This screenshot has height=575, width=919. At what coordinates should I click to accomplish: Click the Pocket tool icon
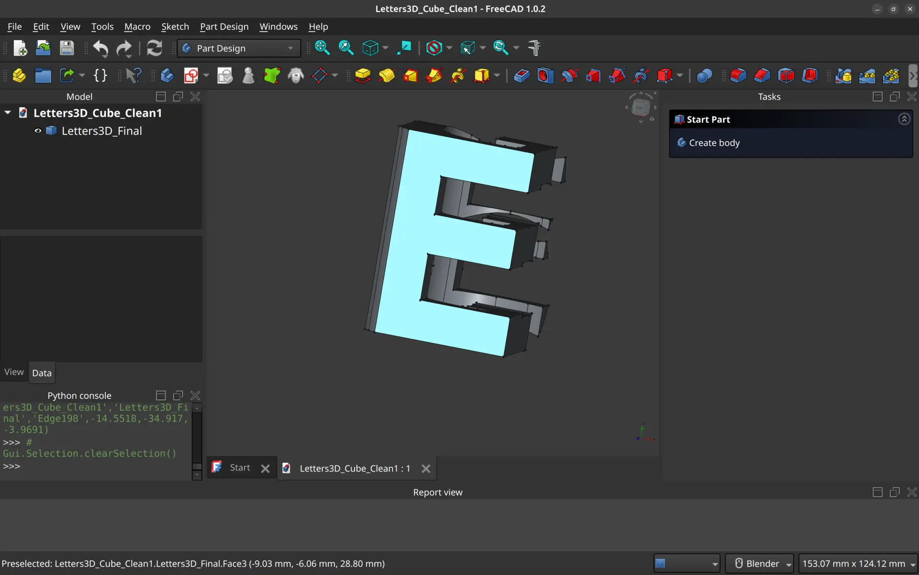coord(522,76)
